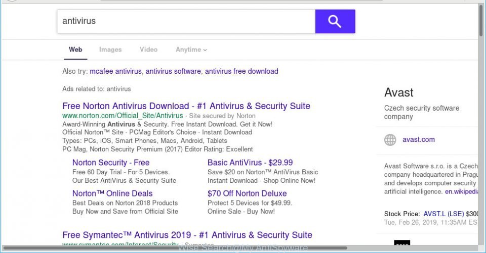This screenshot has height=253, width=486.
Task: Switch to the Web tab
Action: 75,49
